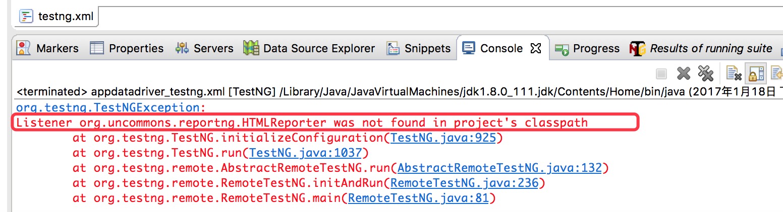The image size is (783, 212).
Task: Click the testng.xml file icon
Action: [x=26, y=16]
